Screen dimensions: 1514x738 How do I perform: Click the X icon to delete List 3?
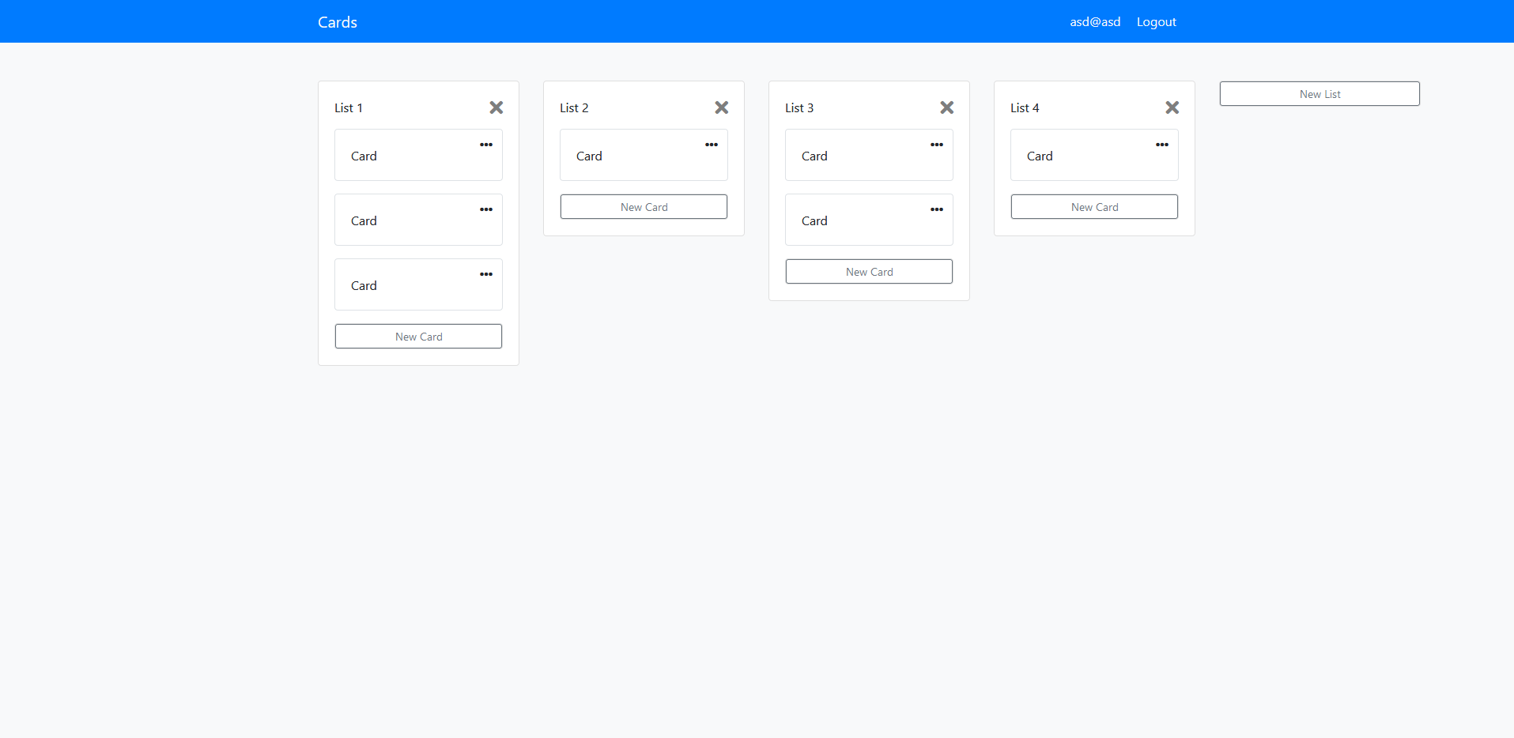point(947,107)
